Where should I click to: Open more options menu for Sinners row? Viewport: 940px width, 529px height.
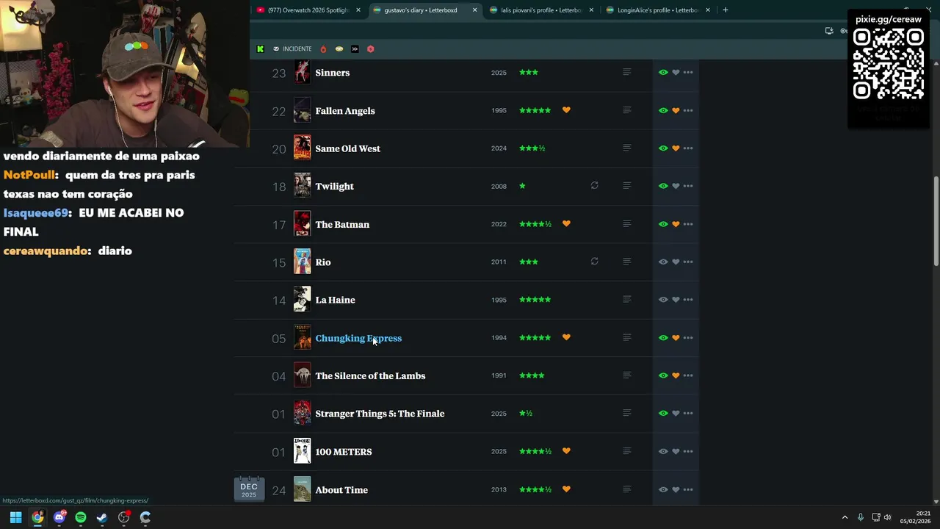point(688,72)
